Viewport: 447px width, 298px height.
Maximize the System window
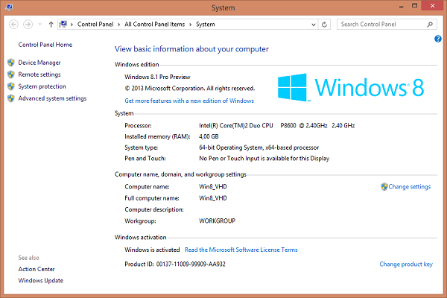coord(414,6)
